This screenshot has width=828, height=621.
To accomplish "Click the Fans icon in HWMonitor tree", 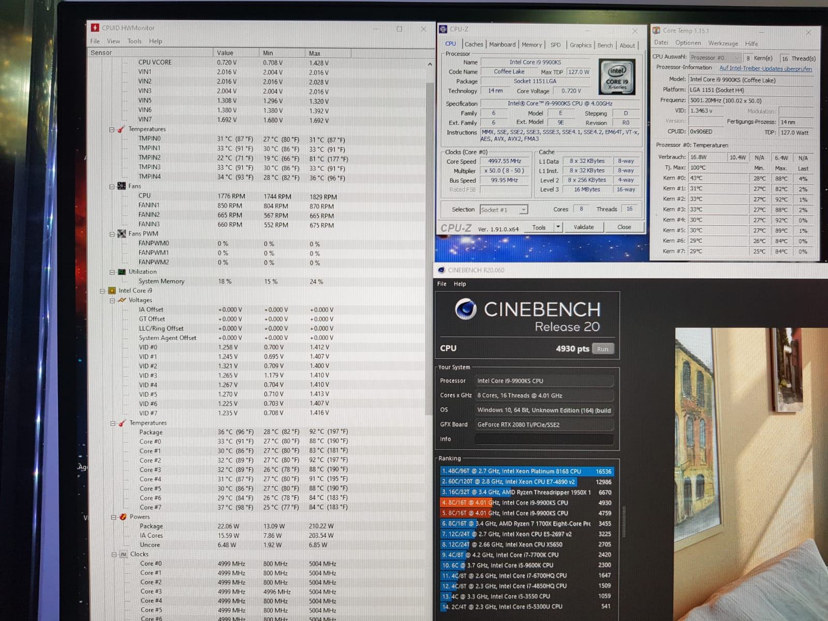I will click(x=122, y=186).
